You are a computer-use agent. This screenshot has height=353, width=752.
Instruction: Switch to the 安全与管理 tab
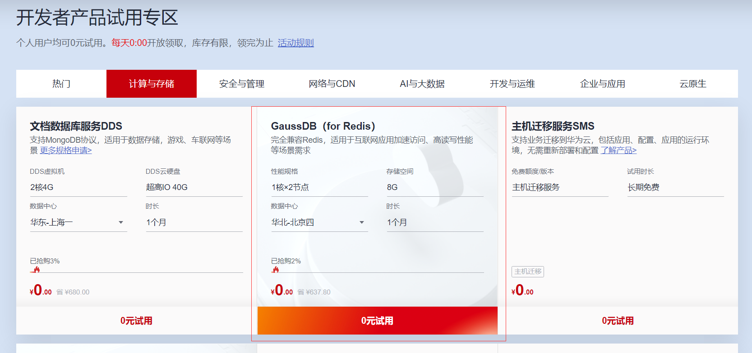pyautogui.click(x=242, y=84)
